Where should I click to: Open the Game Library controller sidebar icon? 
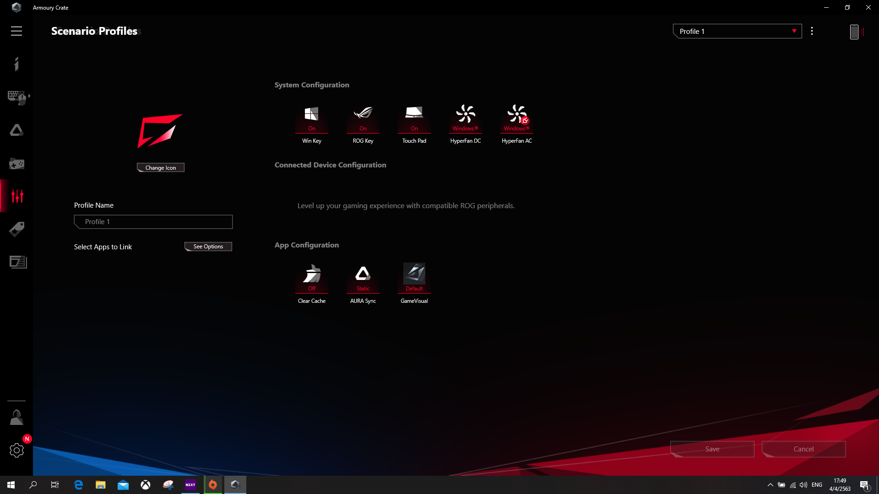(x=16, y=163)
